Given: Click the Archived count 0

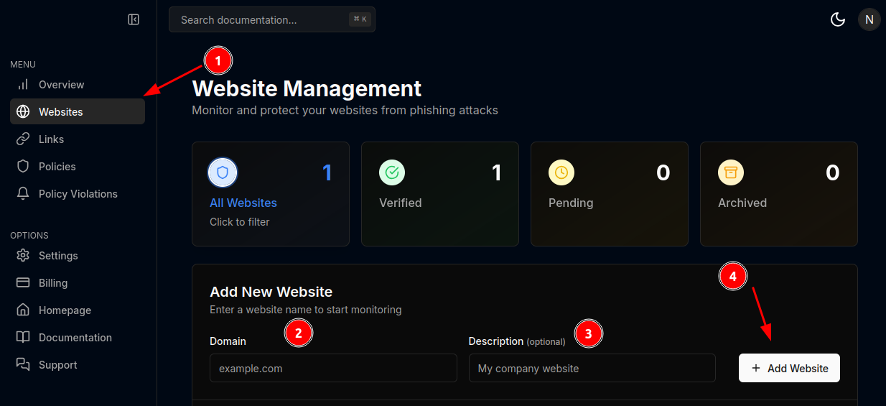Looking at the screenshot, I should click(833, 172).
